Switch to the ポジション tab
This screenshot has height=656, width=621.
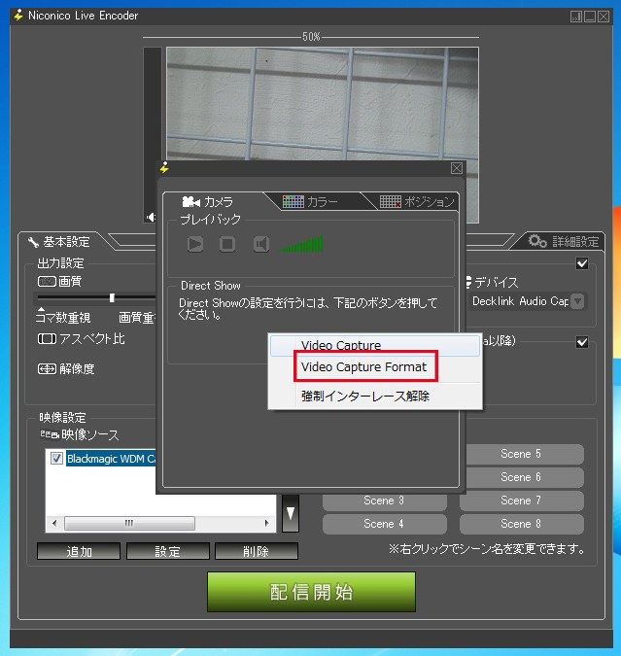click(417, 202)
